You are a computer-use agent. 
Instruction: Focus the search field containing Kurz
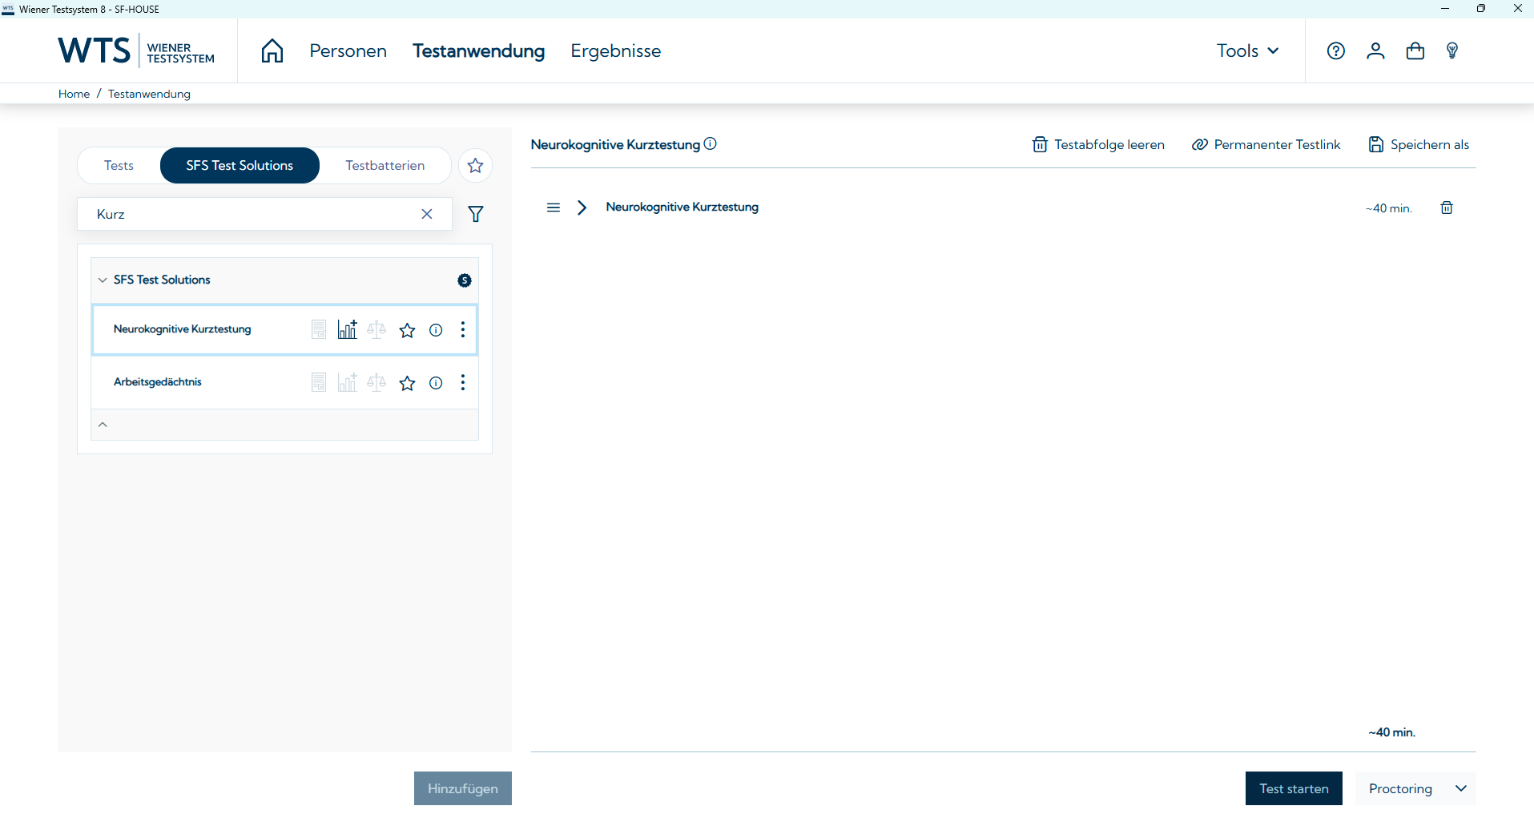pyautogui.click(x=264, y=214)
